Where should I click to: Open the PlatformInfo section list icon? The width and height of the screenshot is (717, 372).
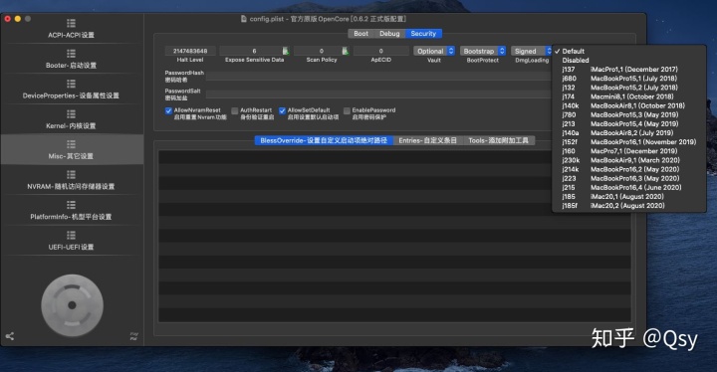tap(71, 205)
